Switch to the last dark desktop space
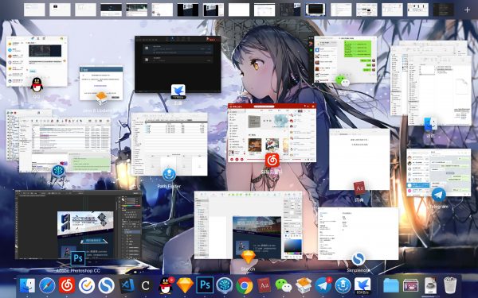This screenshot has height=298, width=478. (443, 10)
